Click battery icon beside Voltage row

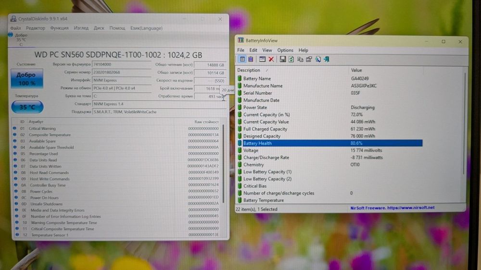point(240,150)
